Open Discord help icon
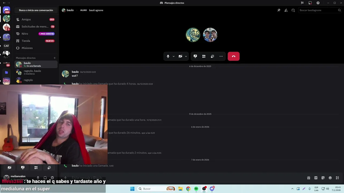344x193 pixels. [x=318, y=3]
